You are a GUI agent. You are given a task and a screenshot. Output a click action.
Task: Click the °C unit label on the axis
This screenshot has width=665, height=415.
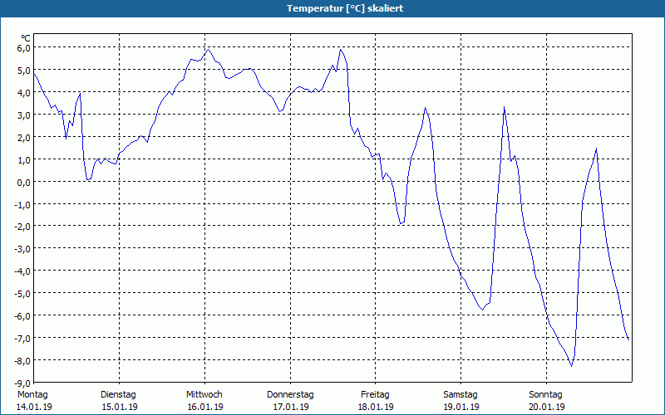coord(26,38)
